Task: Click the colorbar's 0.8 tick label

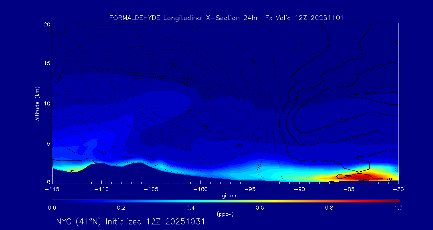Action: [x=329, y=208]
